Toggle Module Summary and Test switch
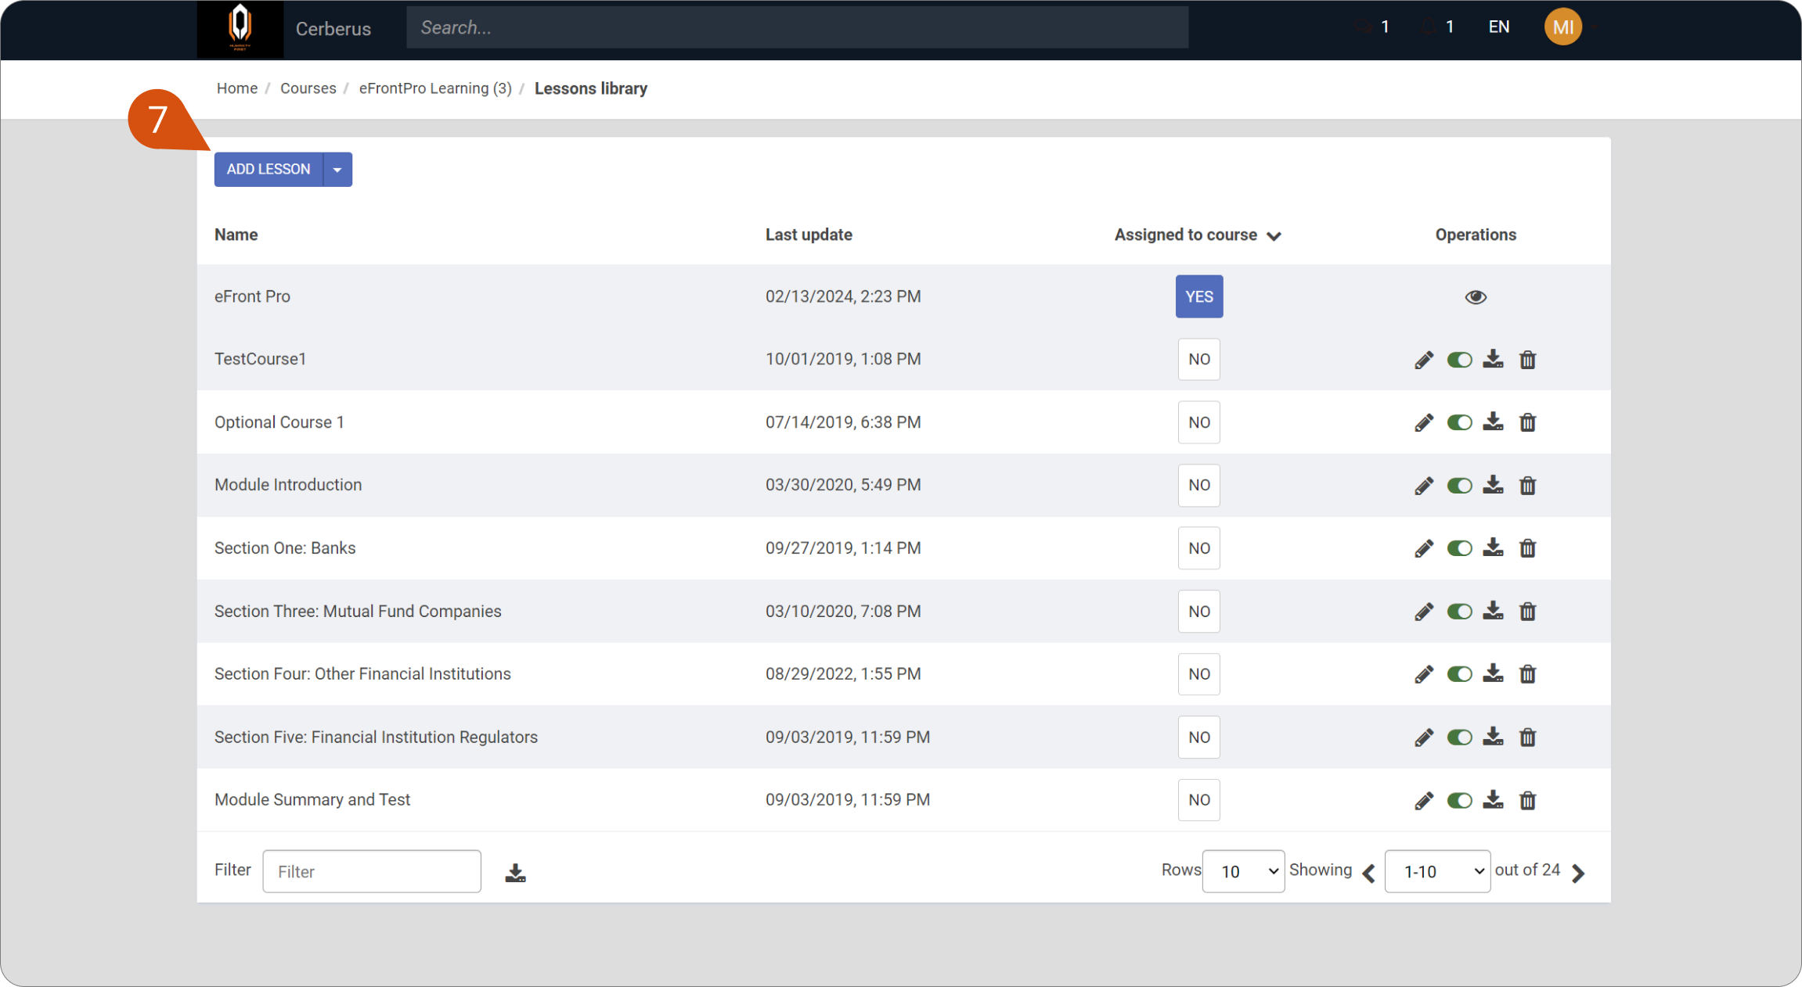The height and width of the screenshot is (987, 1802). coord(1459,801)
